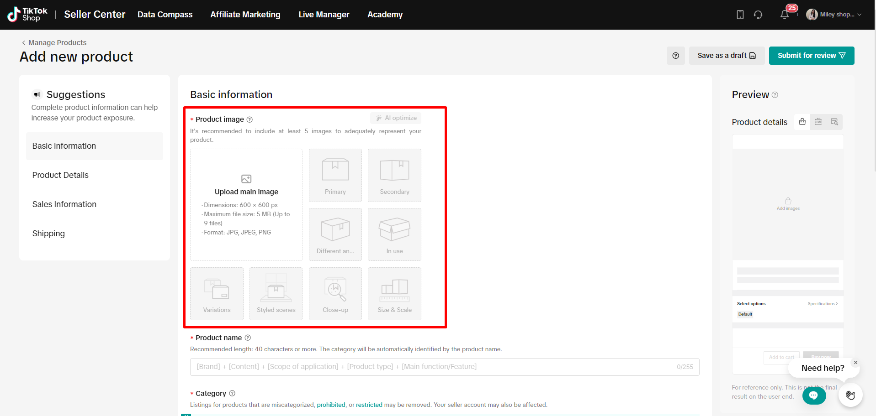Click the notification bell icon
The image size is (876, 416).
coord(785,15)
